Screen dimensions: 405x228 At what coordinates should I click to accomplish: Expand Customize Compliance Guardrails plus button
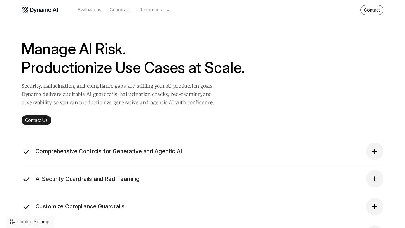tap(375, 206)
